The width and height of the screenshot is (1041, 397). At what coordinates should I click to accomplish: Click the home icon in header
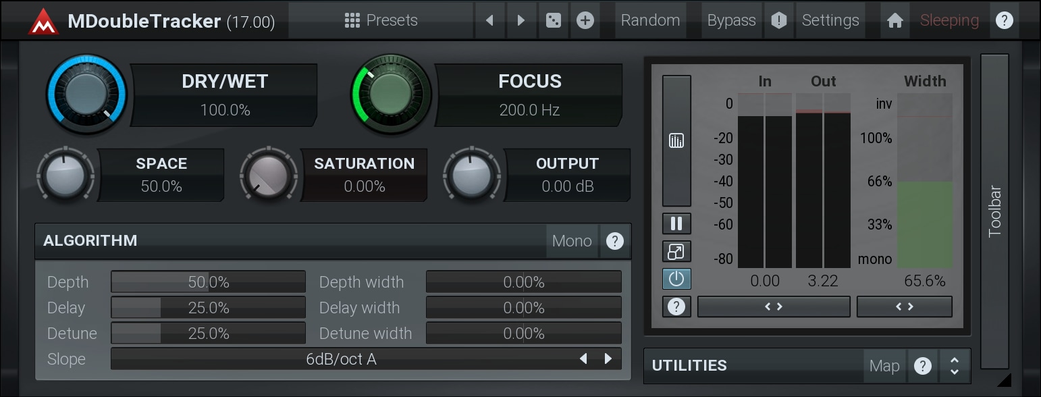pos(895,20)
